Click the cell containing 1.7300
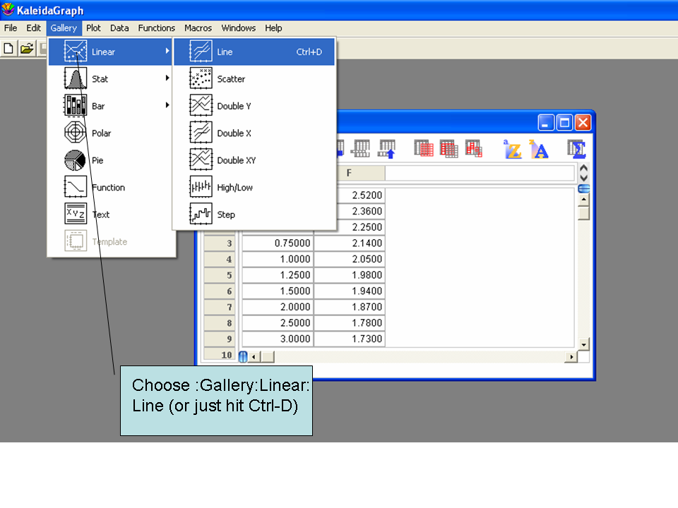 tap(350, 339)
